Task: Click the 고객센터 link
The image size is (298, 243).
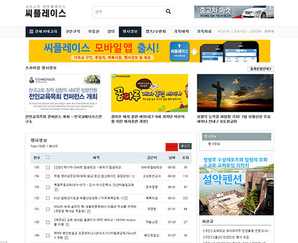Action: (x=256, y=32)
